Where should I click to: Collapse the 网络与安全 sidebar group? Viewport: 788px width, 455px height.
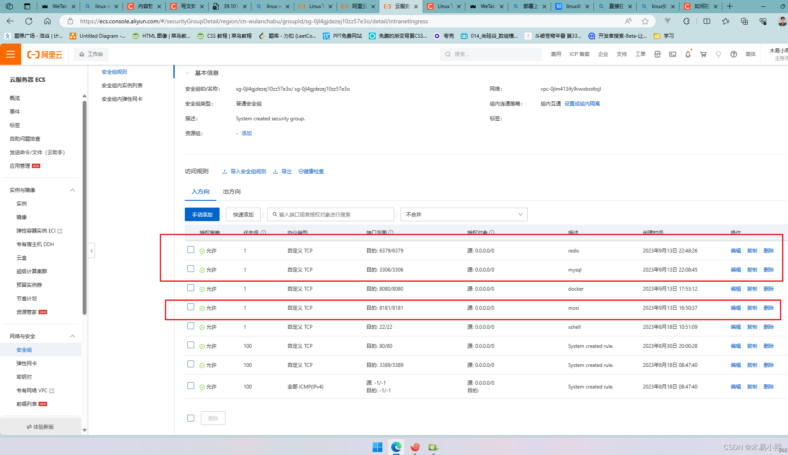[x=72, y=336]
